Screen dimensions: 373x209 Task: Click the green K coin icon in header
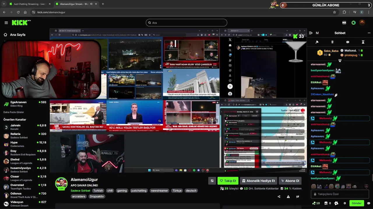coord(353,23)
